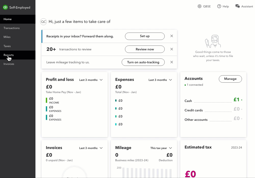This screenshot has height=178, width=255.
Task: Expand Mileage This tax year dropdown
Action: [x=161, y=148]
